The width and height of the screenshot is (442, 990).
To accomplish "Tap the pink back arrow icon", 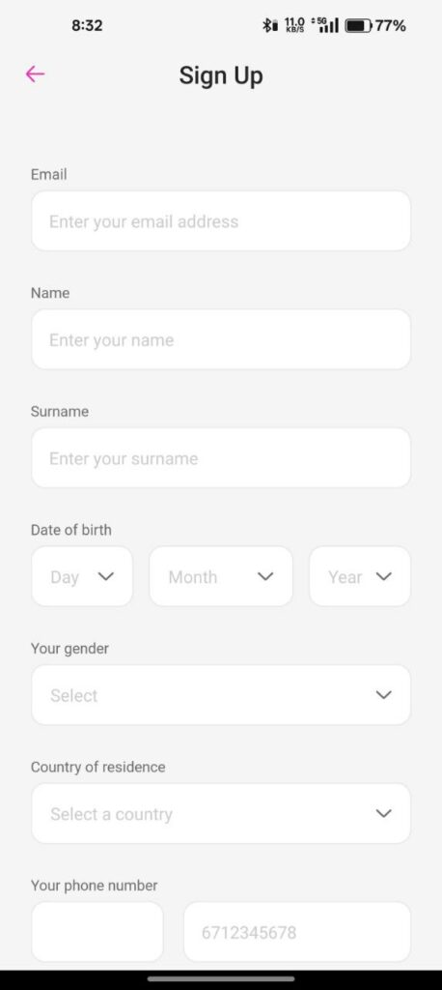I will pos(35,74).
